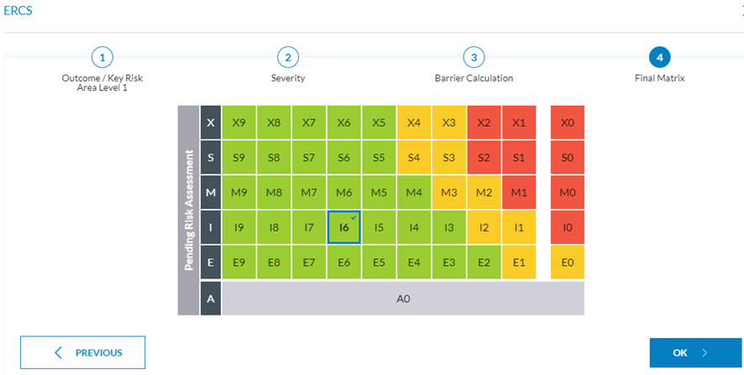Click the green M9 cell
This screenshot has width=744, height=375.
[x=238, y=192]
